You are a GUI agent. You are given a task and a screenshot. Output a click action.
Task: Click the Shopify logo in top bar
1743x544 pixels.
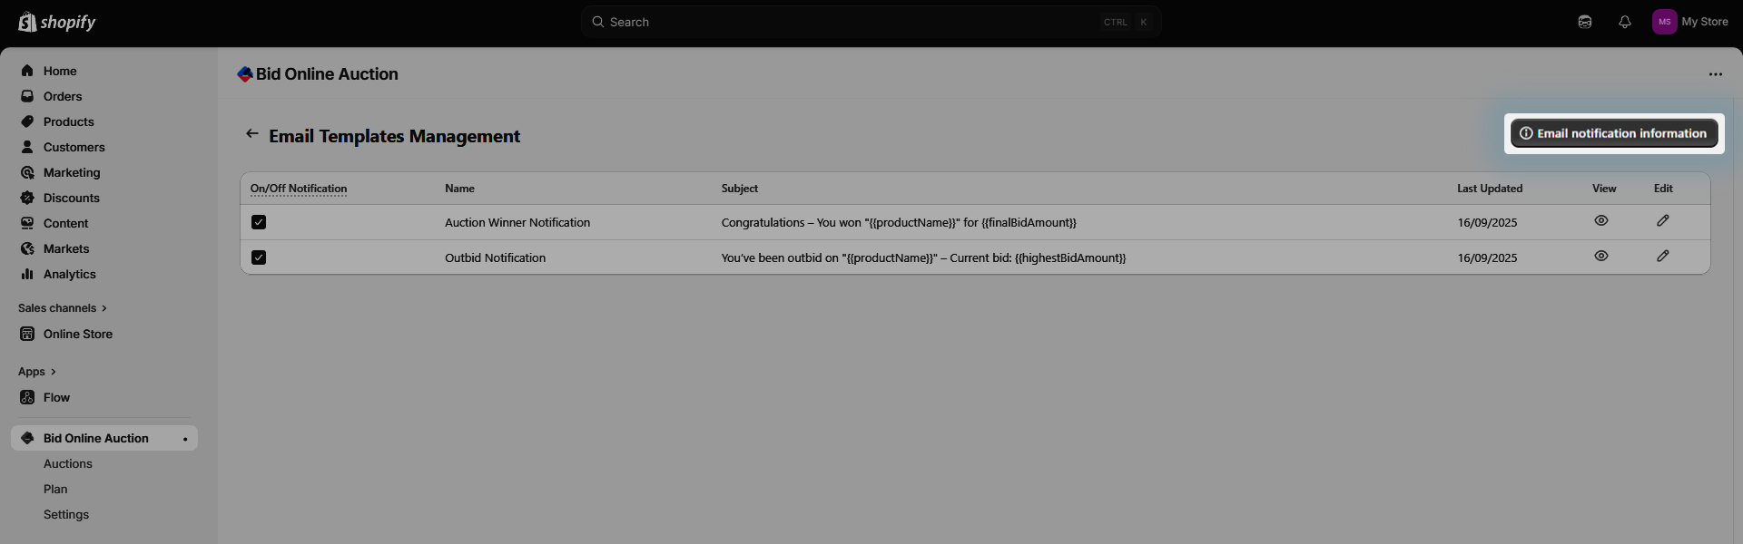pos(57,22)
